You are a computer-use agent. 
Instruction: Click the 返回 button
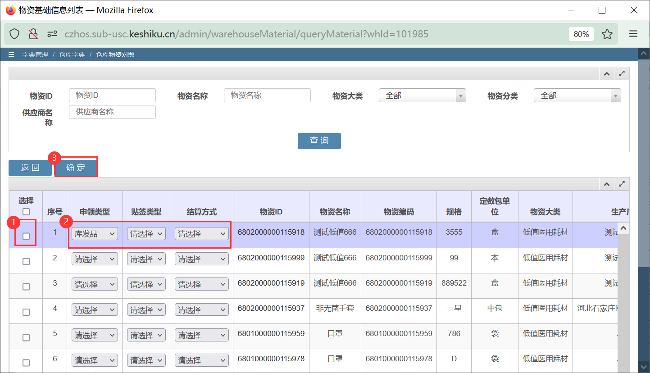coord(30,168)
